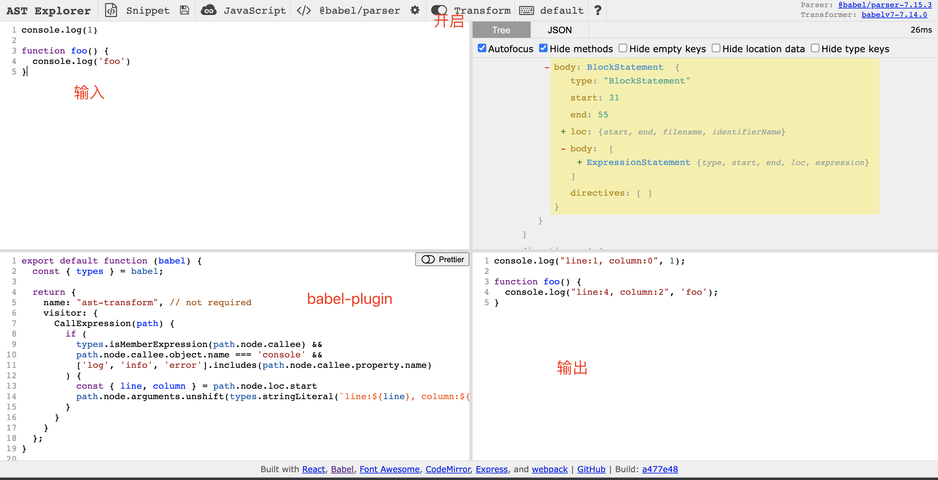Expand the ExpressionStatement tree node

[579, 162]
